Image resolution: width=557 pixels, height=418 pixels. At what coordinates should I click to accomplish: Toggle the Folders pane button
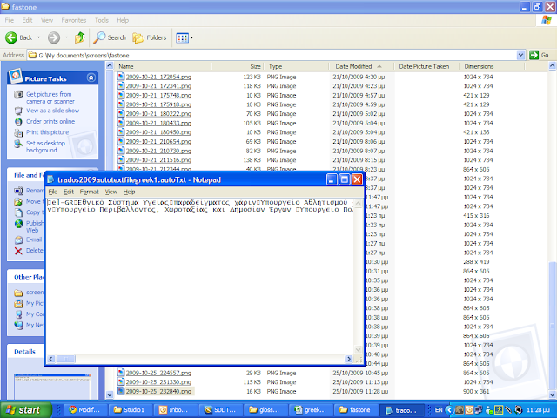pyautogui.click(x=150, y=37)
